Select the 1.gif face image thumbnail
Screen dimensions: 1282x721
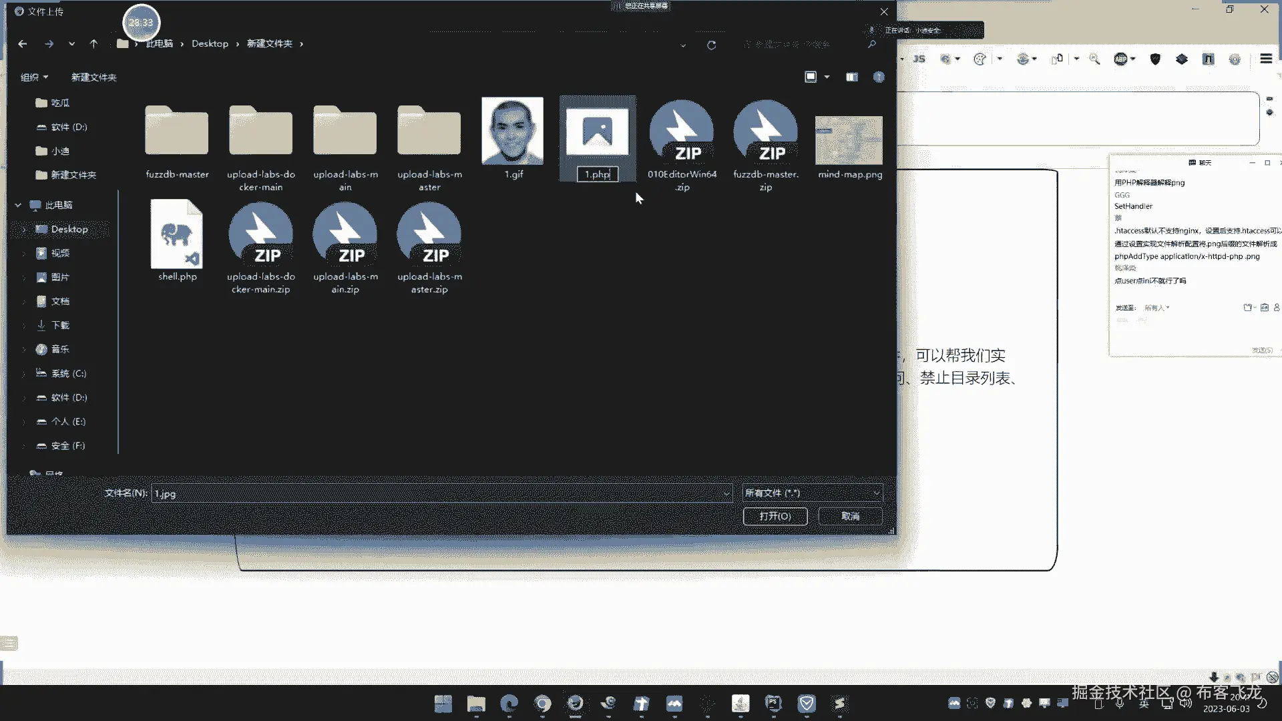512,132
